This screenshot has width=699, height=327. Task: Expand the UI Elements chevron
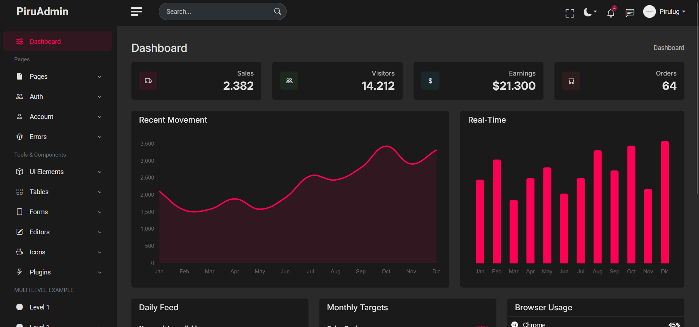click(100, 172)
